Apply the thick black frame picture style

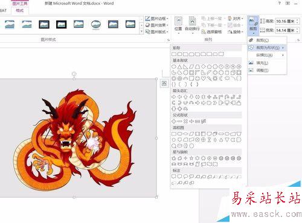coord(61,25)
